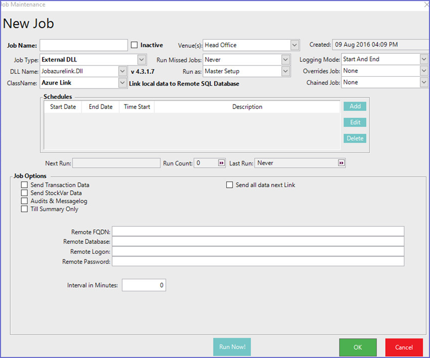This screenshot has width=430, height=358.
Task: Open the DLL Name dropdown
Action: pos(122,71)
